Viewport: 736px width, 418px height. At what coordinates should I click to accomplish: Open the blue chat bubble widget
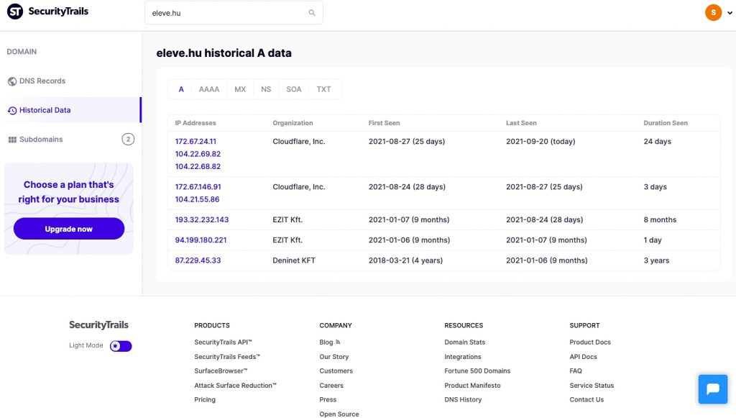pos(712,389)
